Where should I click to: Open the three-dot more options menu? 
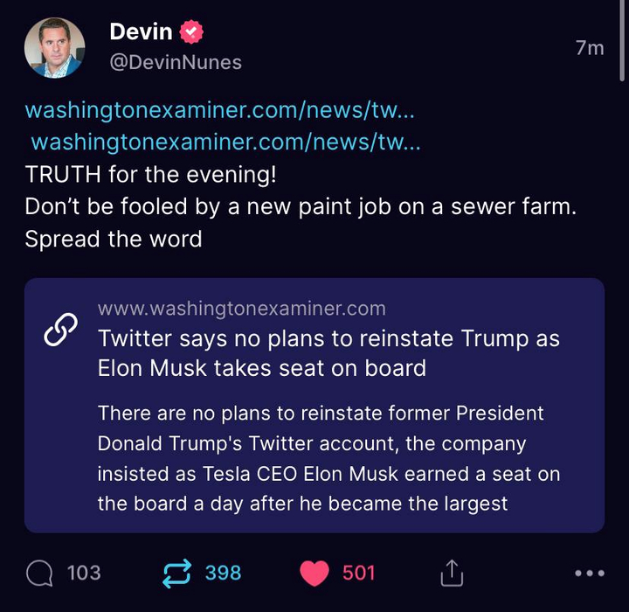[589, 574]
